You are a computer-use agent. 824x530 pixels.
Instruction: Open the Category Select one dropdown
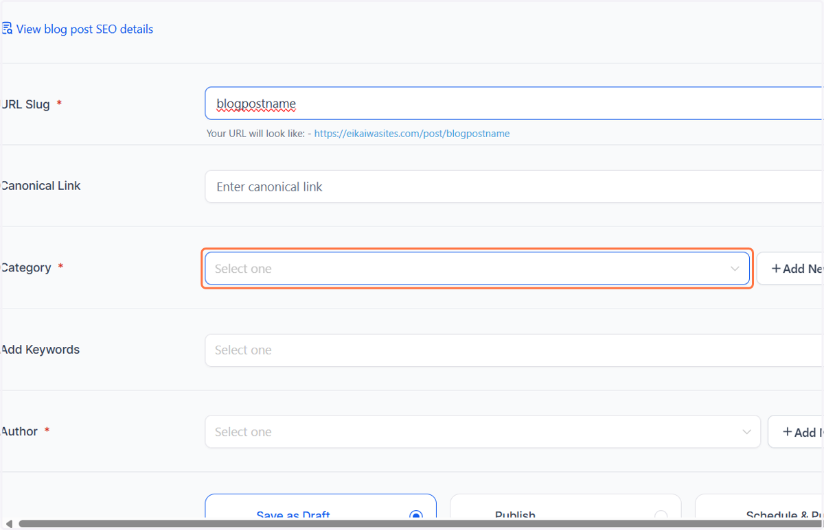point(477,268)
